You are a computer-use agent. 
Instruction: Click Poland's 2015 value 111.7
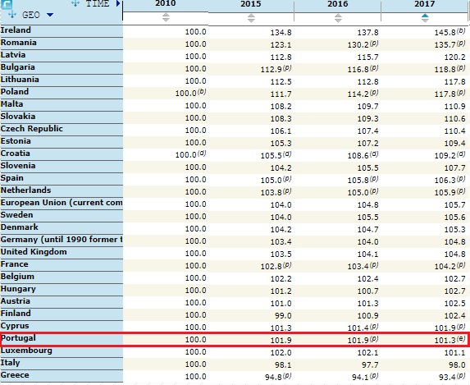pos(281,94)
